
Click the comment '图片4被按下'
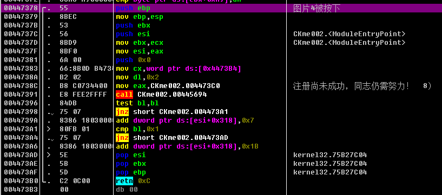coord(316,9)
